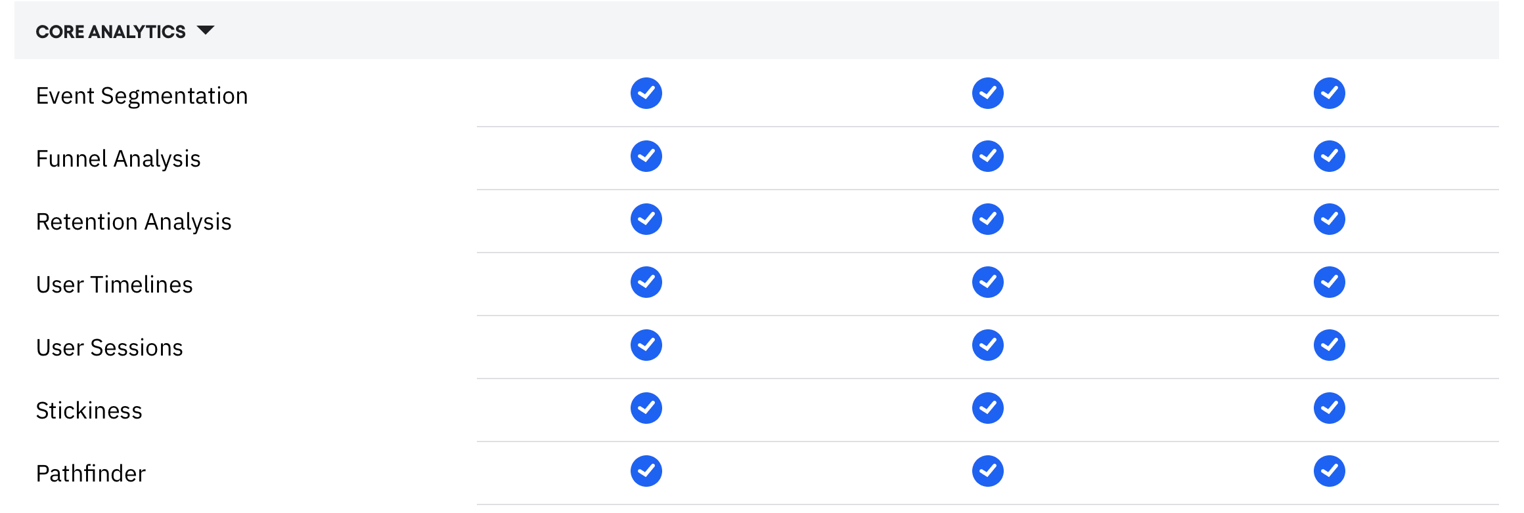The height and width of the screenshot is (513, 1524).
Task: Click Event Segmentation third column checkmark
Action: [x=1329, y=93]
